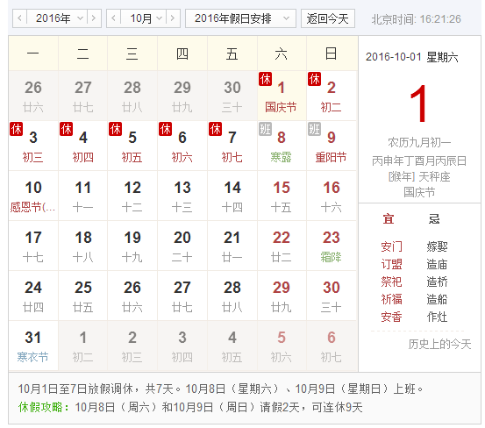The height and width of the screenshot is (428, 485).
Task: Select October 8 寒露 workday
Action: (x=282, y=146)
